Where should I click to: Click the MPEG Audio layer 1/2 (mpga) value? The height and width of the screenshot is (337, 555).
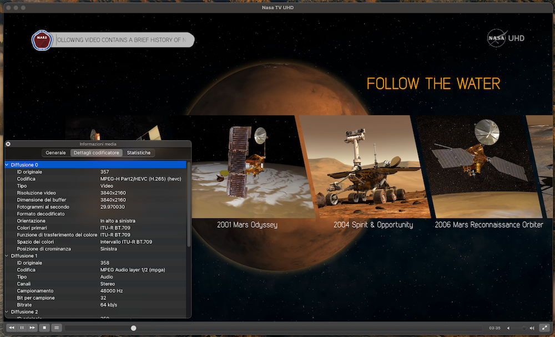click(133, 270)
